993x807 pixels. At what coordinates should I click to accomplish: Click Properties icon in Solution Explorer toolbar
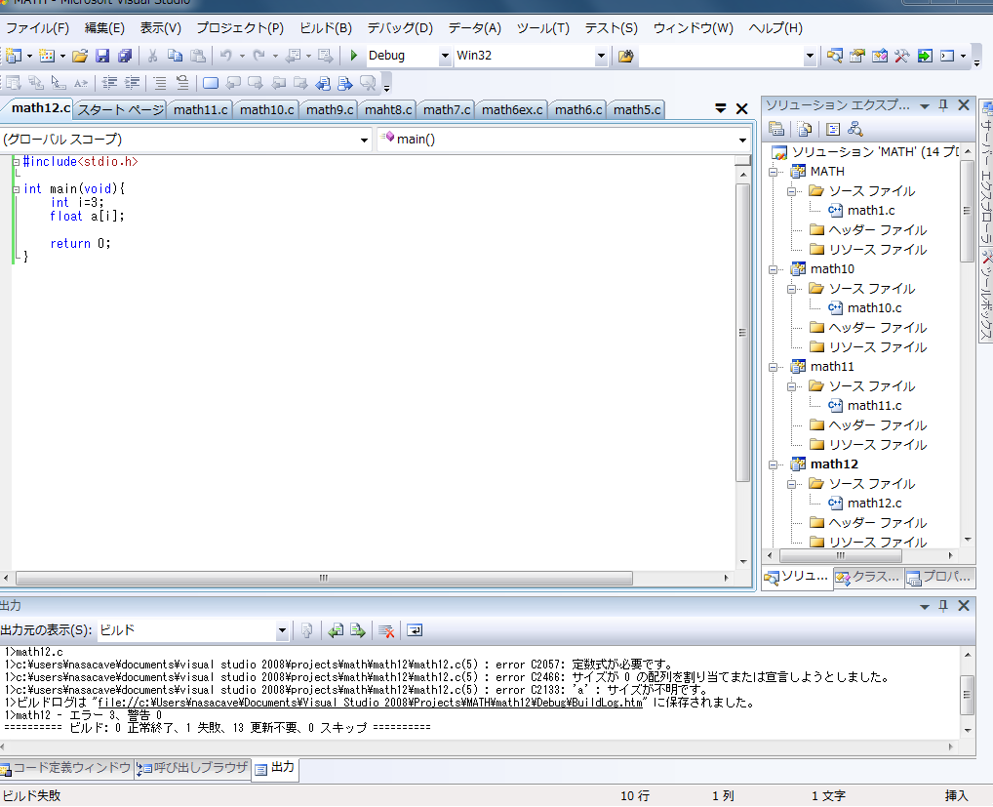tap(776, 129)
